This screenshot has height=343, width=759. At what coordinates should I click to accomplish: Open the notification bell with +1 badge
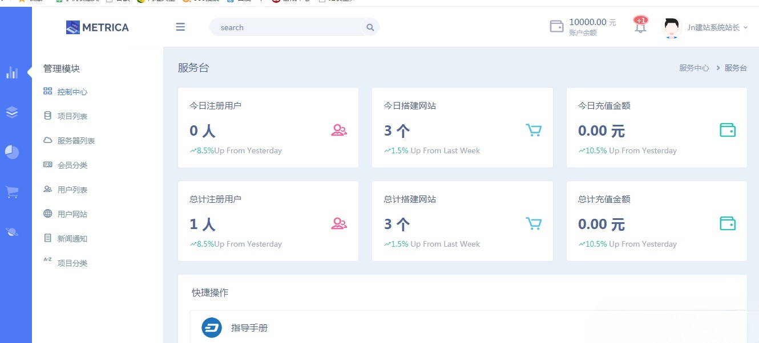(640, 27)
